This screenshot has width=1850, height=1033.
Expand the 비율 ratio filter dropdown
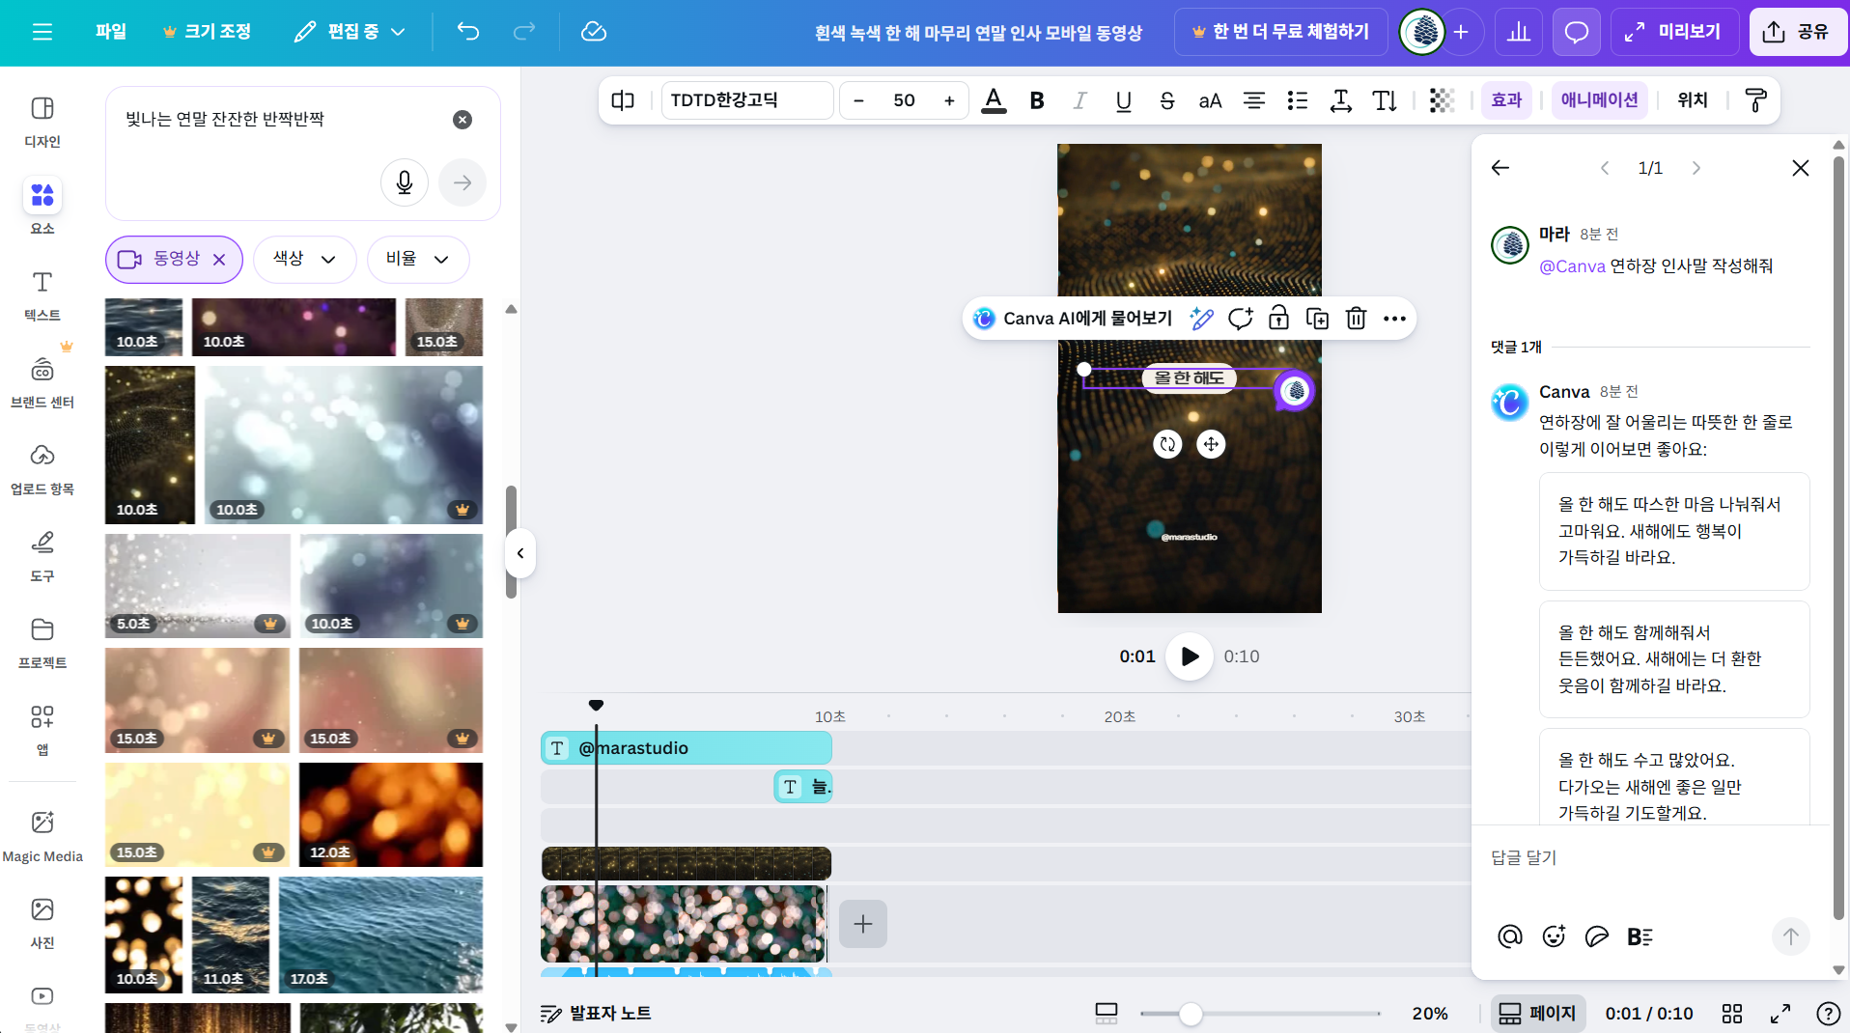[417, 259]
